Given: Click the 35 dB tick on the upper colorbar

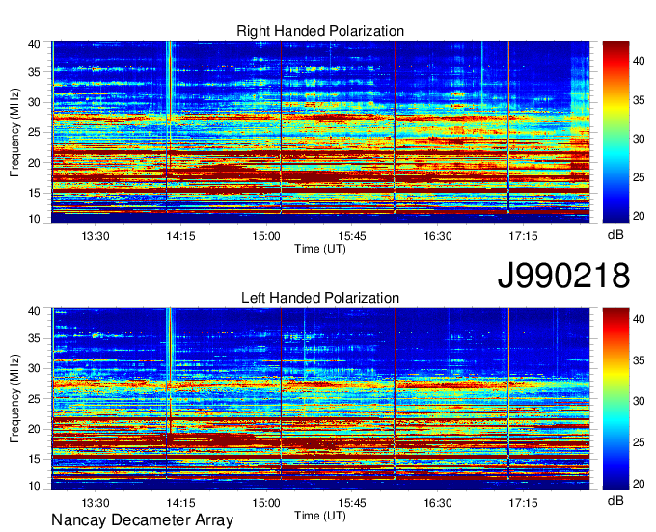Looking at the screenshot, I should click(x=639, y=100).
